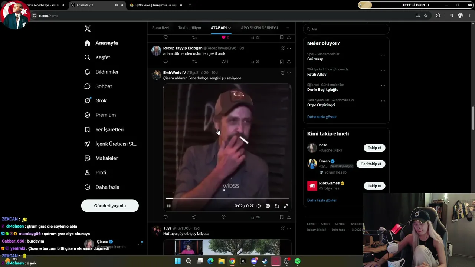Screen dimensions: 475x267
Task: Open Makaleler from the sidebar
Action: (101, 158)
